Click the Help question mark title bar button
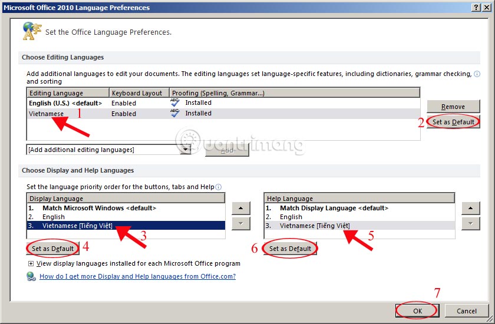495x324 pixels. pos(476,8)
